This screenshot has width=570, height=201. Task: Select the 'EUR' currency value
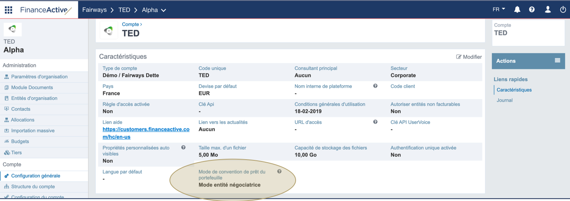(204, 93)
